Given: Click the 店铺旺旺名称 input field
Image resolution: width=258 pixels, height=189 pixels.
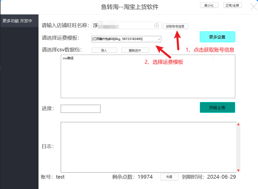Looking at the screenshot, I should [126, 26].
